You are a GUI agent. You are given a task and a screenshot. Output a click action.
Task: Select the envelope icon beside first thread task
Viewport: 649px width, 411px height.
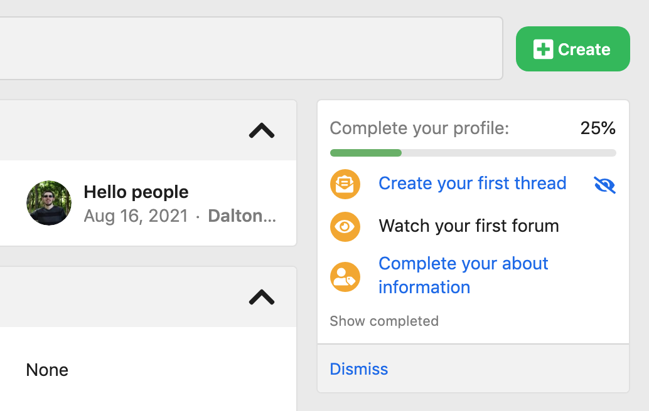(x=345, y=184)
